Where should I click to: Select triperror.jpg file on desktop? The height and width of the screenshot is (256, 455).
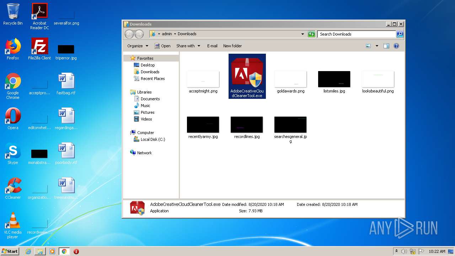point(66,52)
